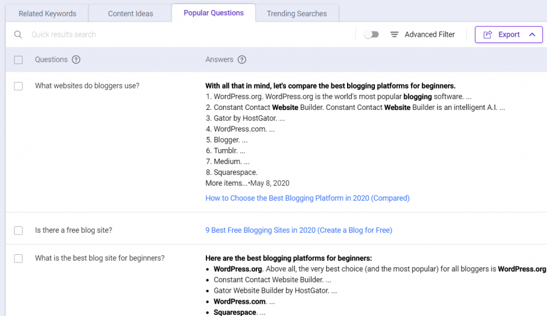Viewport: 547px width, 316px height.
Task: Click question 'What websites do bloggers use?'
Action: tap(87, 86)
